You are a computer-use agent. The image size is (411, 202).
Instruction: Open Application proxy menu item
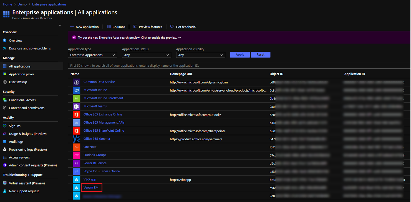(x=21, y=74)
